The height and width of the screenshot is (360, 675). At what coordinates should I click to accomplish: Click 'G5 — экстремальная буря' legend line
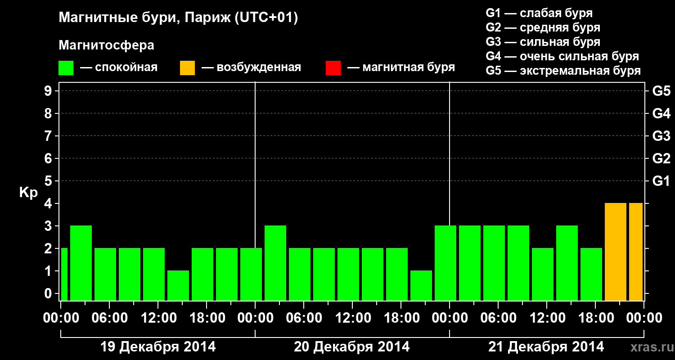563,71
